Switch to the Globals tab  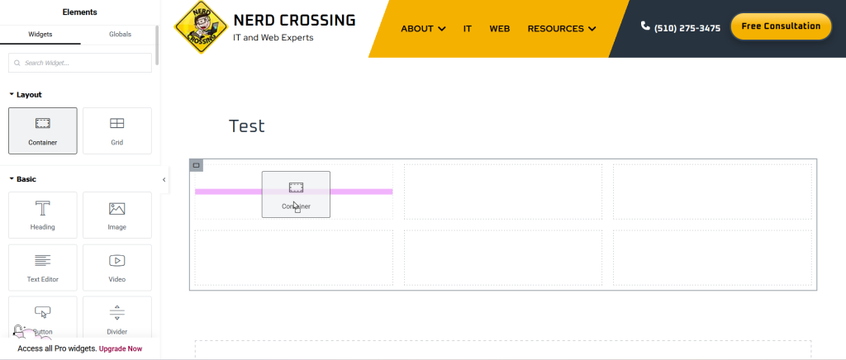(x=121, y=34)
